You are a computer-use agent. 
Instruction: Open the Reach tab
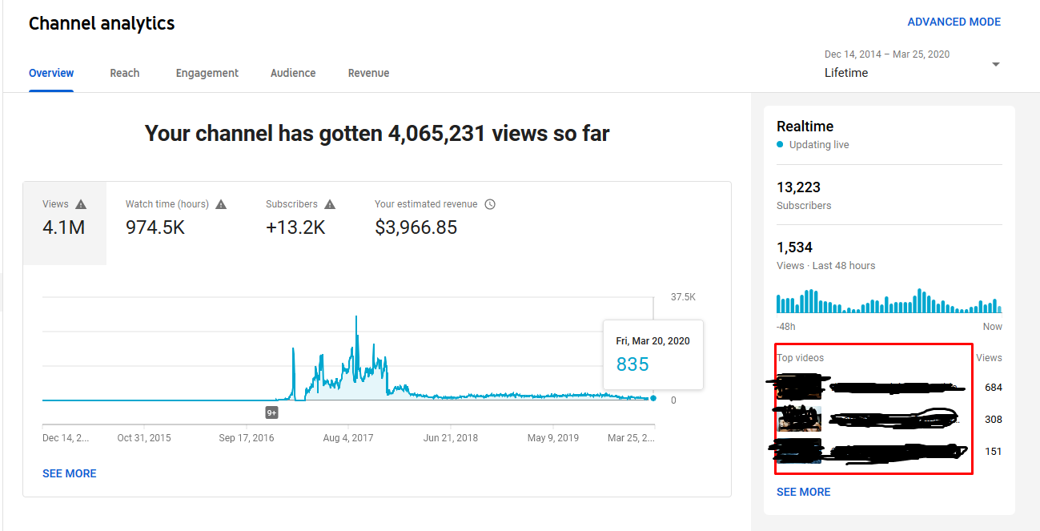click(x=125, y=73)
